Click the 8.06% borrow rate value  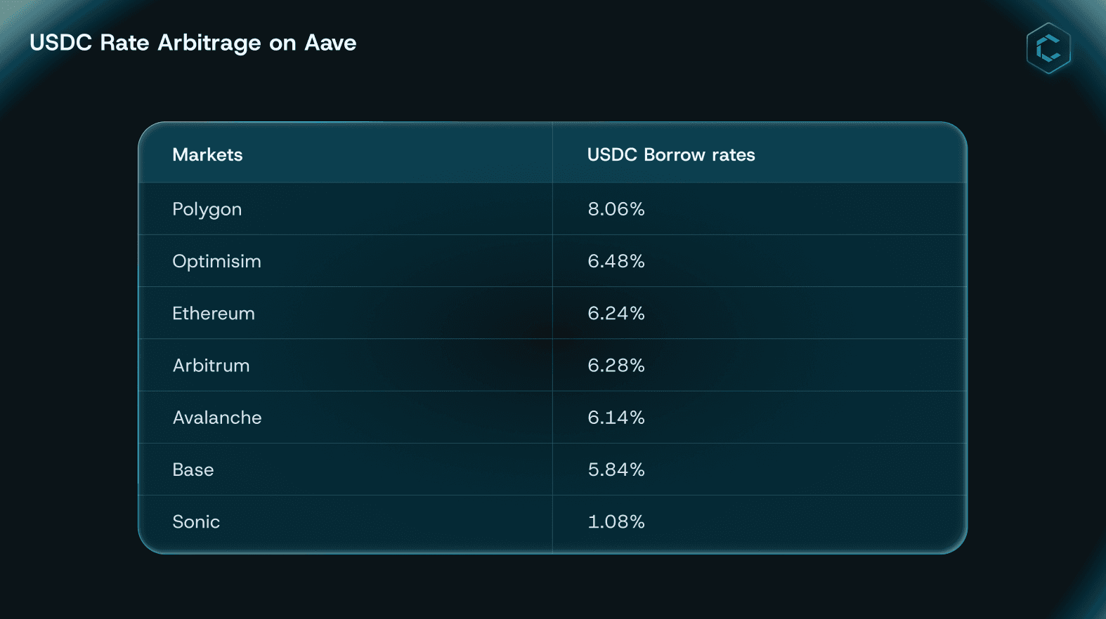click(616, 209)
